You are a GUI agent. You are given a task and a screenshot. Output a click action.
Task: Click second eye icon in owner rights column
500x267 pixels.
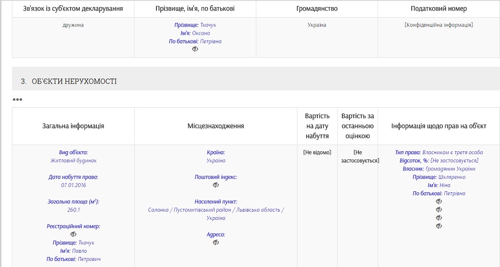click(x=439, y=210)
